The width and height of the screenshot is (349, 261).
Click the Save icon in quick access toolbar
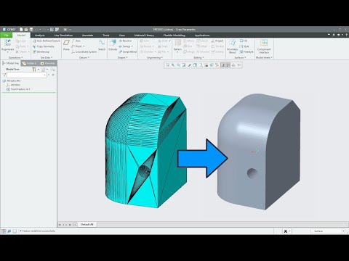click(x=31, y=29)
